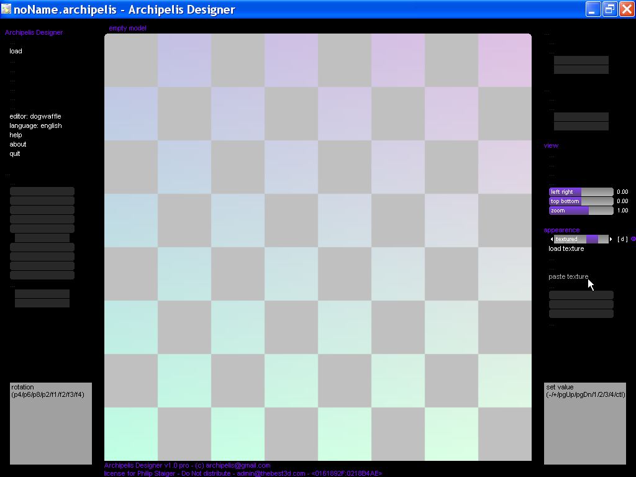Minimize the Archipelis Designer window

pyautogui.click(x=593, y=9)
